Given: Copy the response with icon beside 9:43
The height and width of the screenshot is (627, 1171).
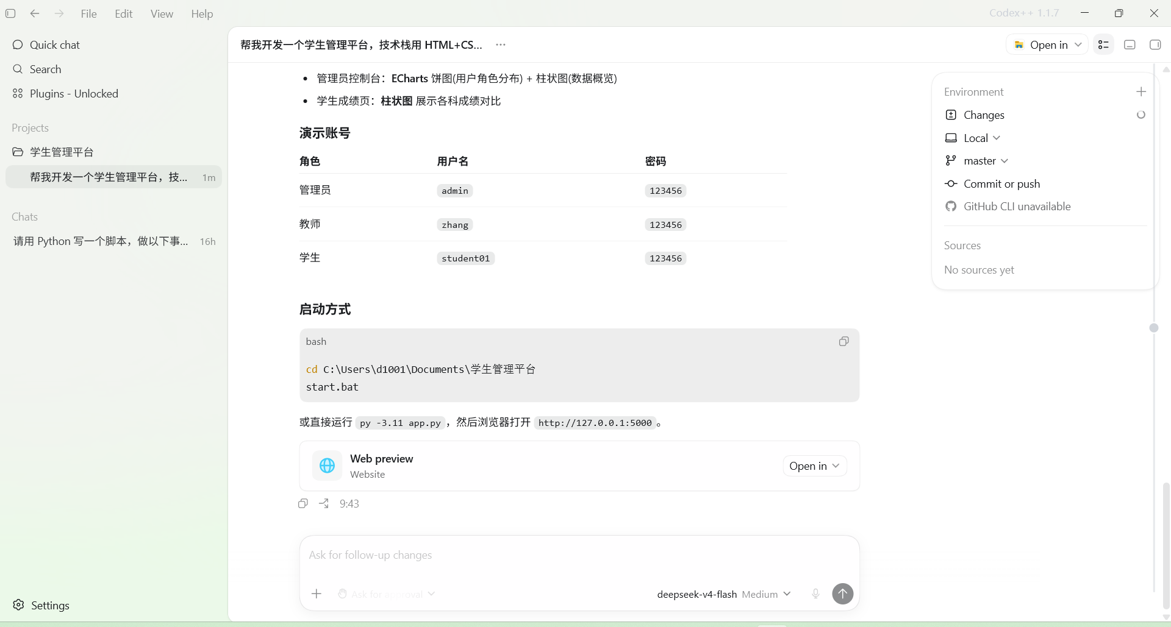Looking at the screenshot, I should (x=303, y=503).
